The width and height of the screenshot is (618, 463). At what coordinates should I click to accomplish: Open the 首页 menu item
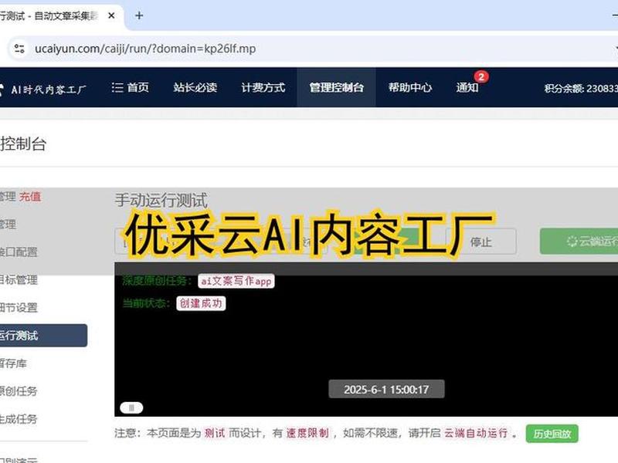pyautogui.click(x=130, y=87)
